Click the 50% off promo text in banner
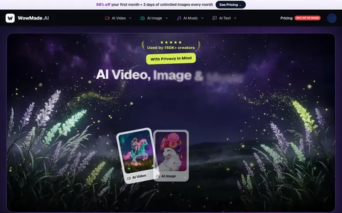Viewport: 342px width, 213px height. click(103, 4)
